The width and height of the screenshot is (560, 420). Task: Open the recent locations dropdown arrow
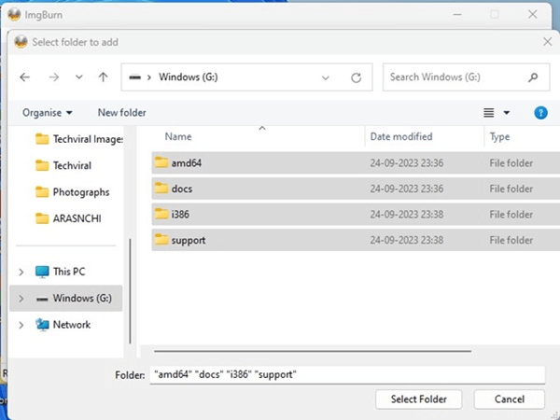pyautogui.click(x=79, y=77)
